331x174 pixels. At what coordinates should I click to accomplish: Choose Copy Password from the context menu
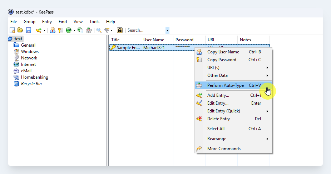pos(222,60)
